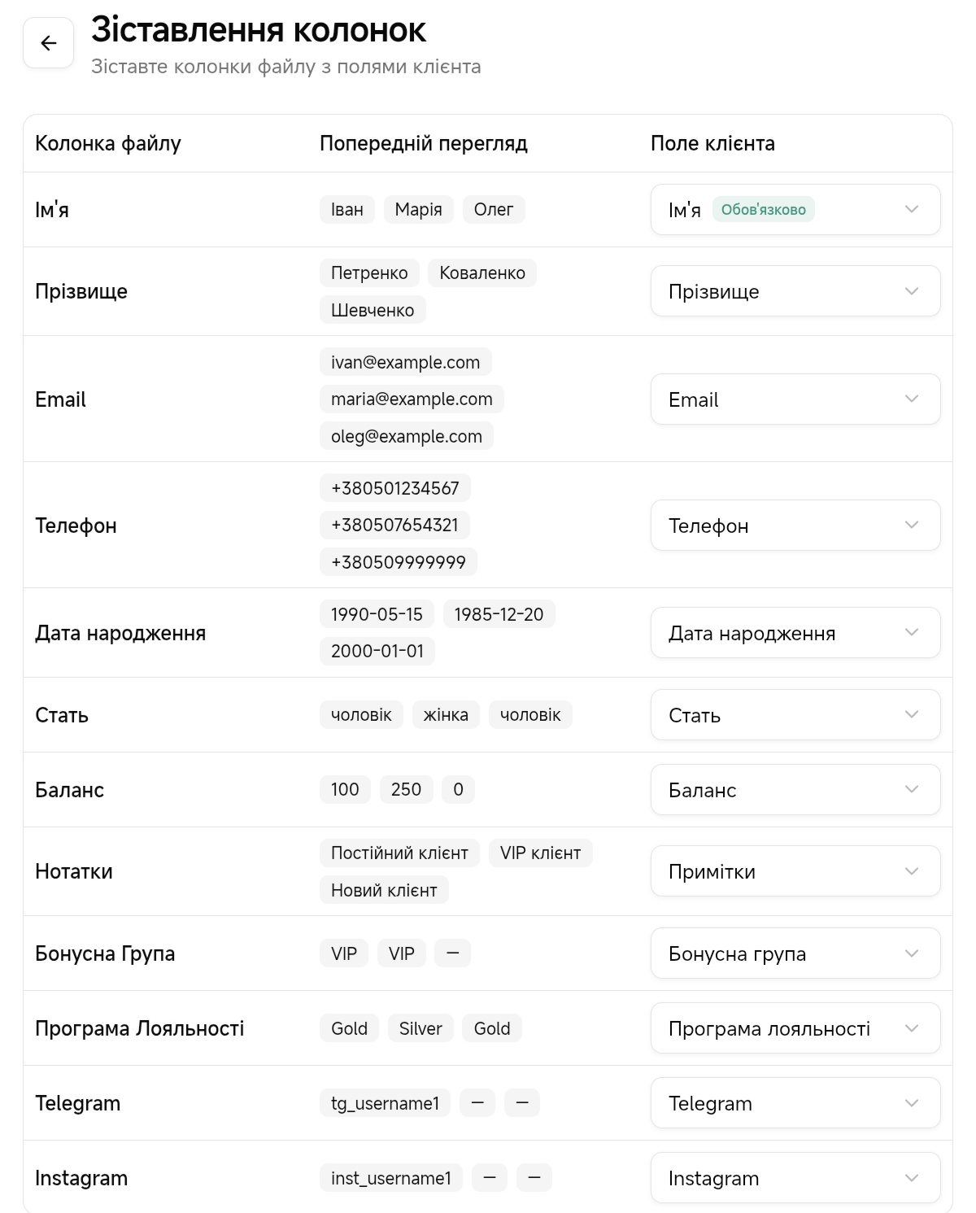Open the Телефон mapping dropdown
The width and height of the screenshot is (976, 1213).
[x=795, y=526]
